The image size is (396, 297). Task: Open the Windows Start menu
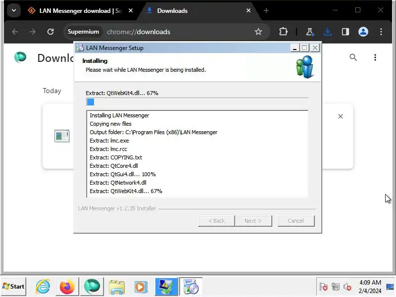tap(13, 287)
